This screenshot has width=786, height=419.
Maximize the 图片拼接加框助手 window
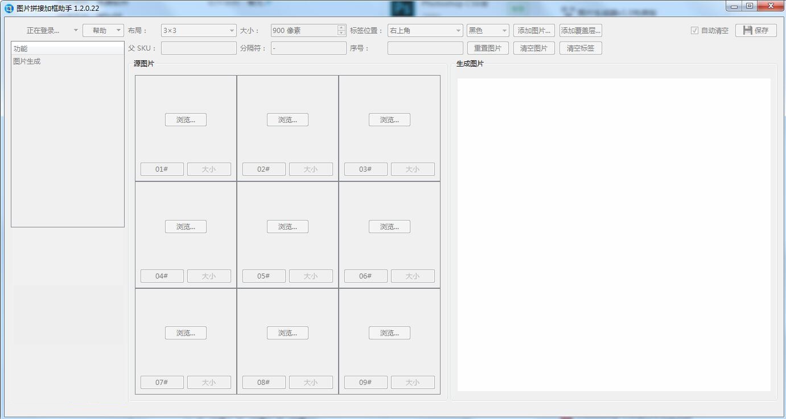[x=750, y=6]
